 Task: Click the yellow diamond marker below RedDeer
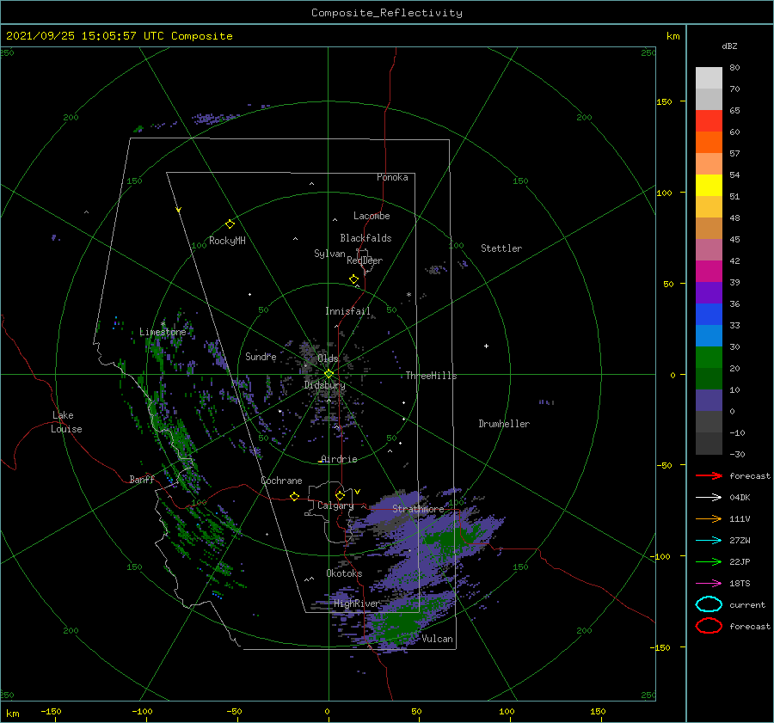click(x=354, y=279)
